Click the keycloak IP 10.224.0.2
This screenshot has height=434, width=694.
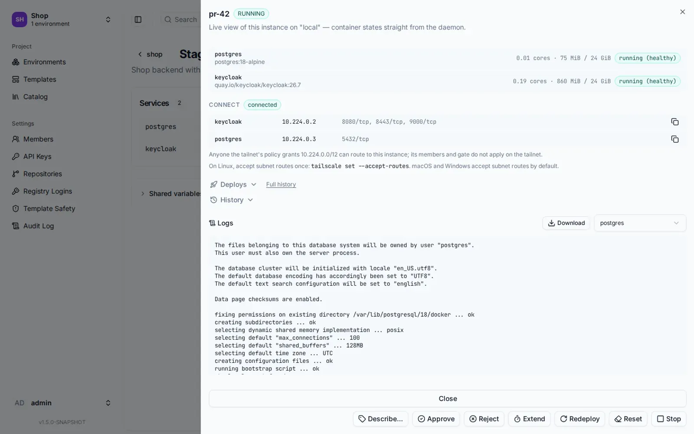[x=299, y=122]
